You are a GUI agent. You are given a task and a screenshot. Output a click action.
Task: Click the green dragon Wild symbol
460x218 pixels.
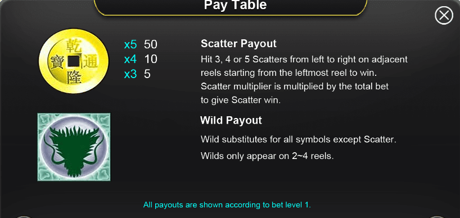point(74,147)
